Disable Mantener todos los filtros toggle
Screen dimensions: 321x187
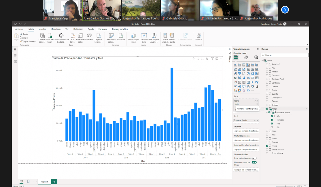pyautogui.click(x=254, y=162)
